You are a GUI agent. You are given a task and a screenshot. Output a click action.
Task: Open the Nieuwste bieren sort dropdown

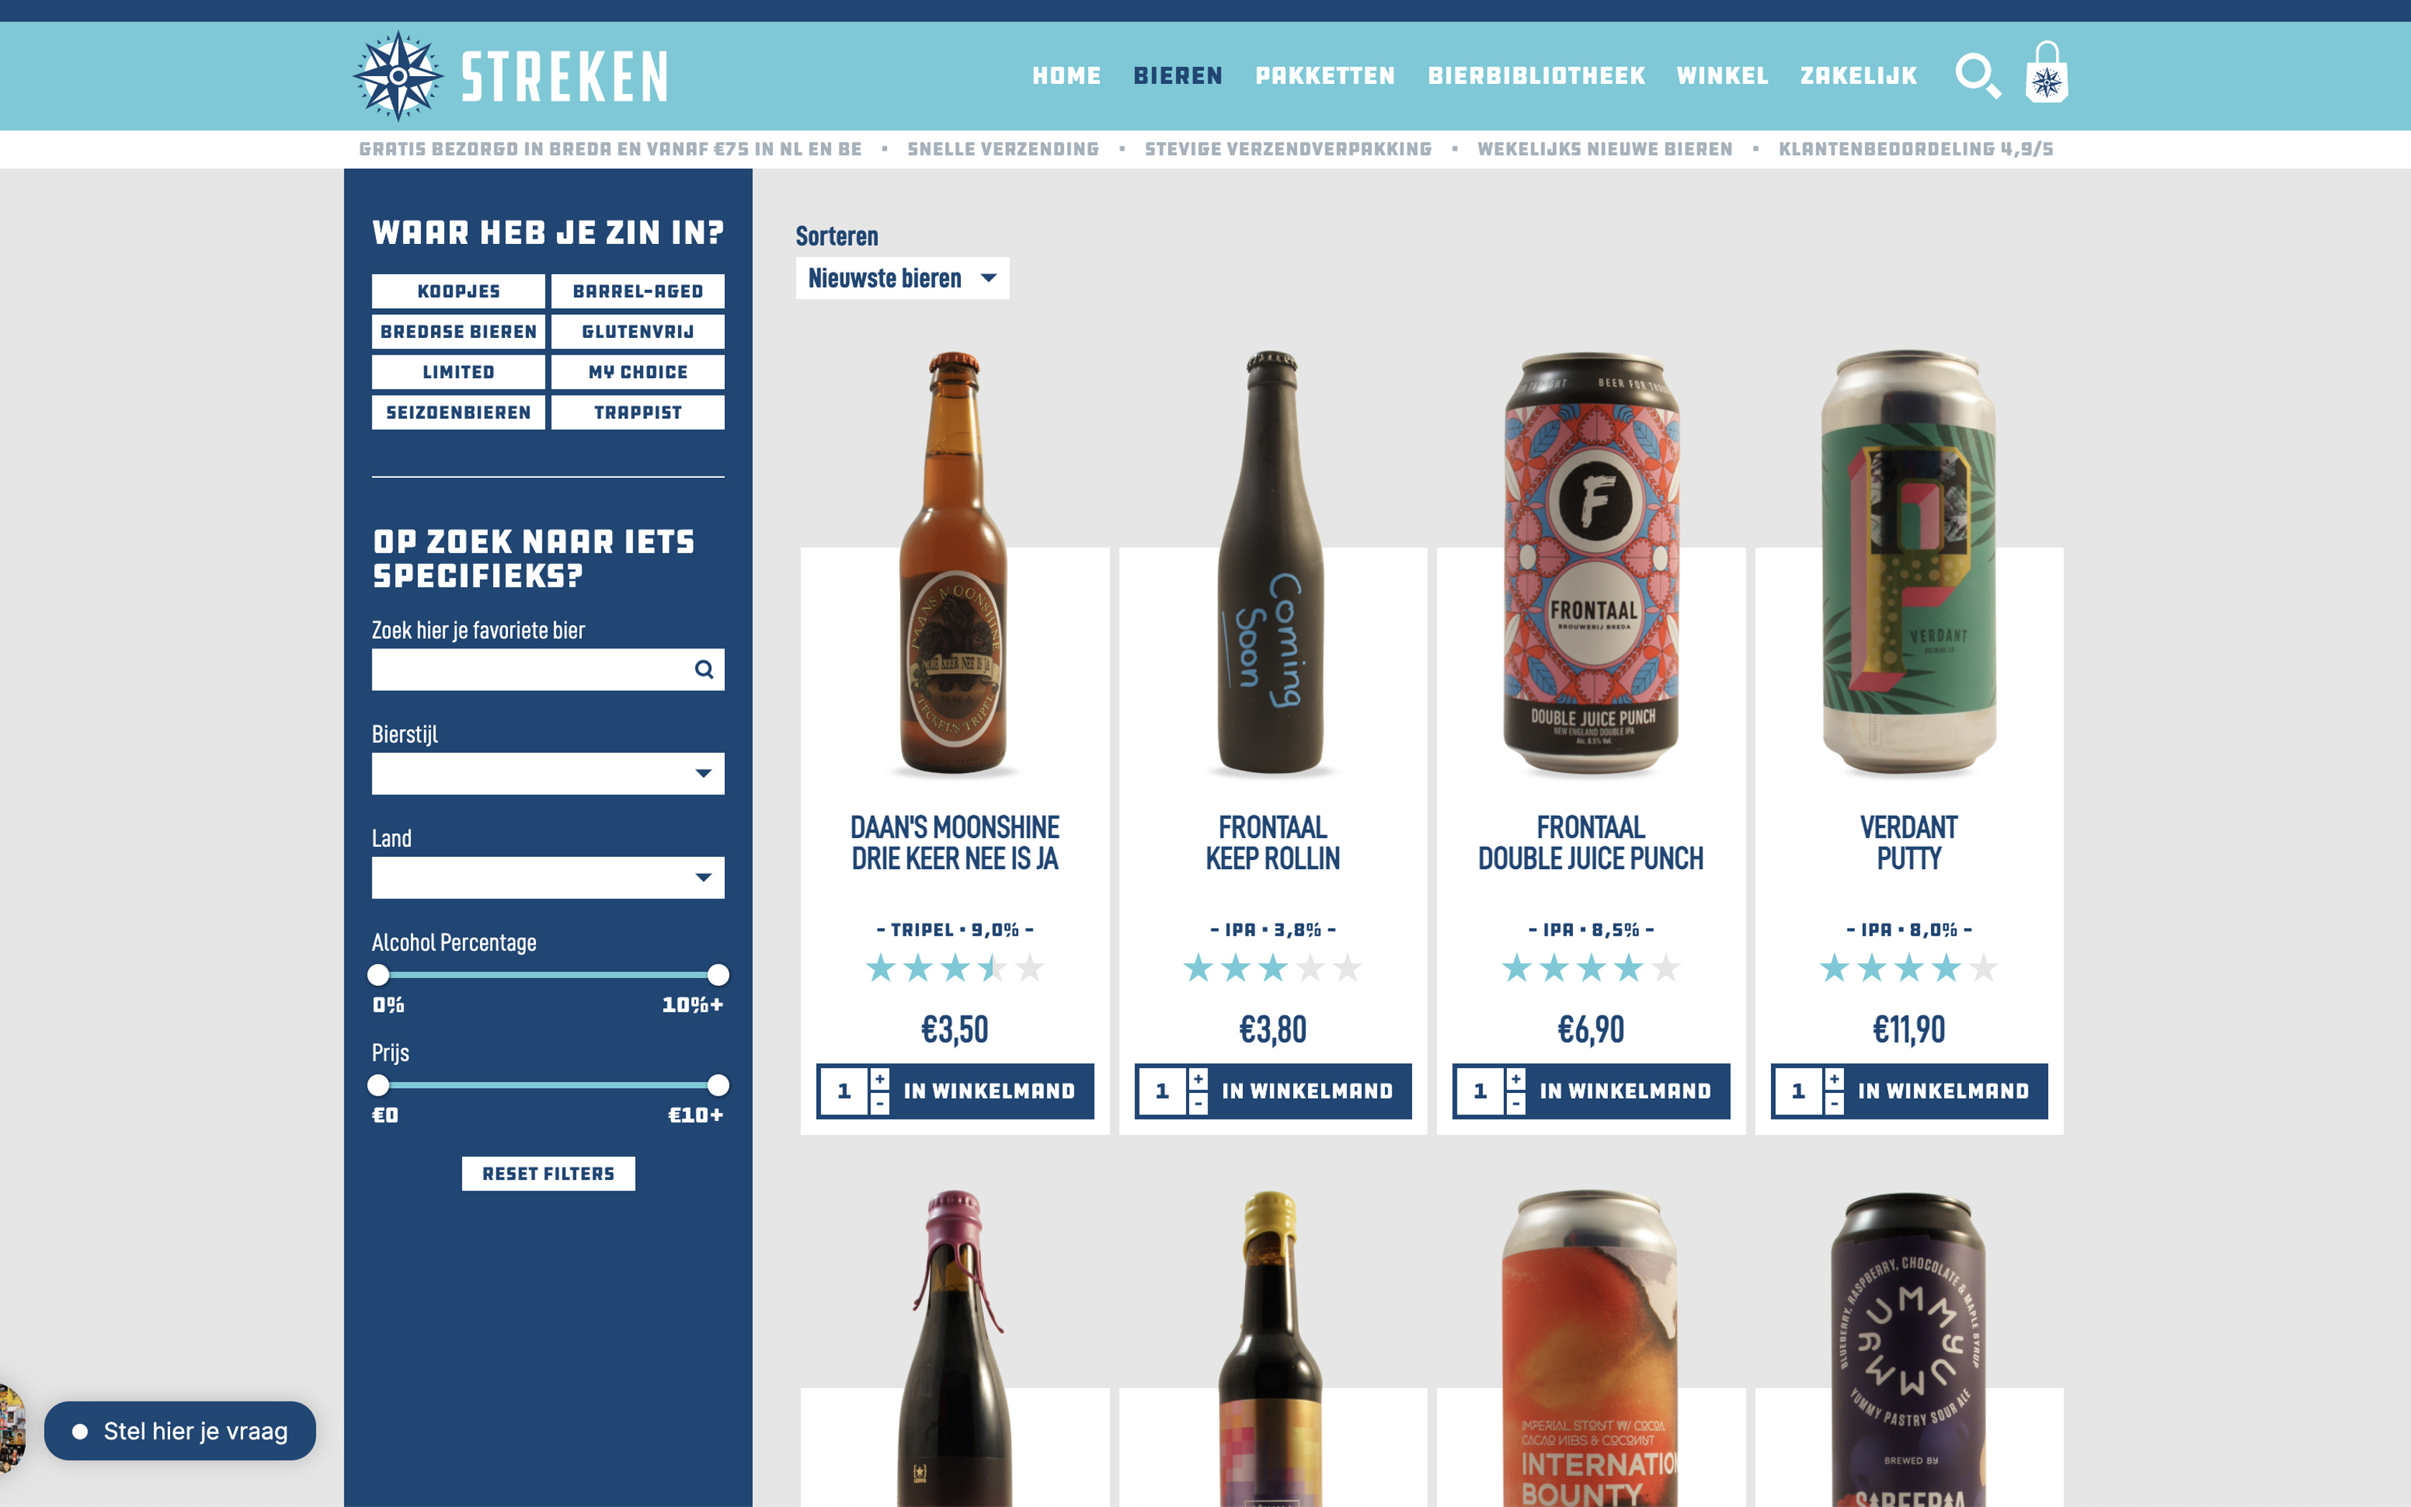(902, 278)
